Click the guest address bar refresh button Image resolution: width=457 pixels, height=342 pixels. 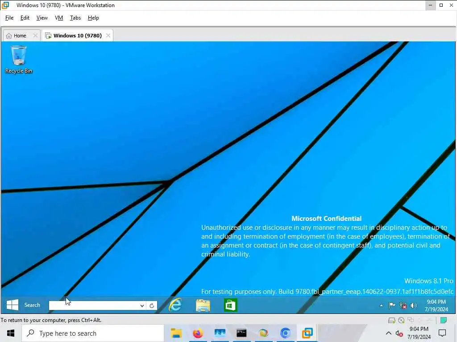click(152, 305)
